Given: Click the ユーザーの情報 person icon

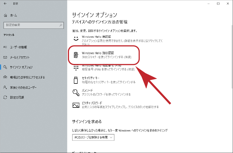Looking at the screenshot, I should tap(5, 47).
